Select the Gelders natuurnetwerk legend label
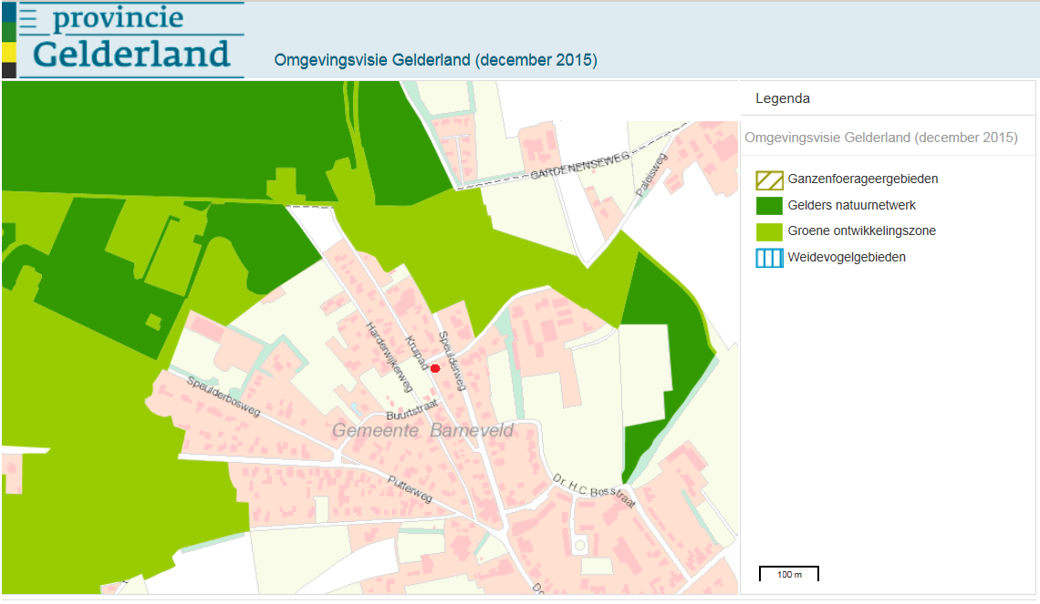The height and width of the screenshot is (604, 1040). tap(851, 206)
